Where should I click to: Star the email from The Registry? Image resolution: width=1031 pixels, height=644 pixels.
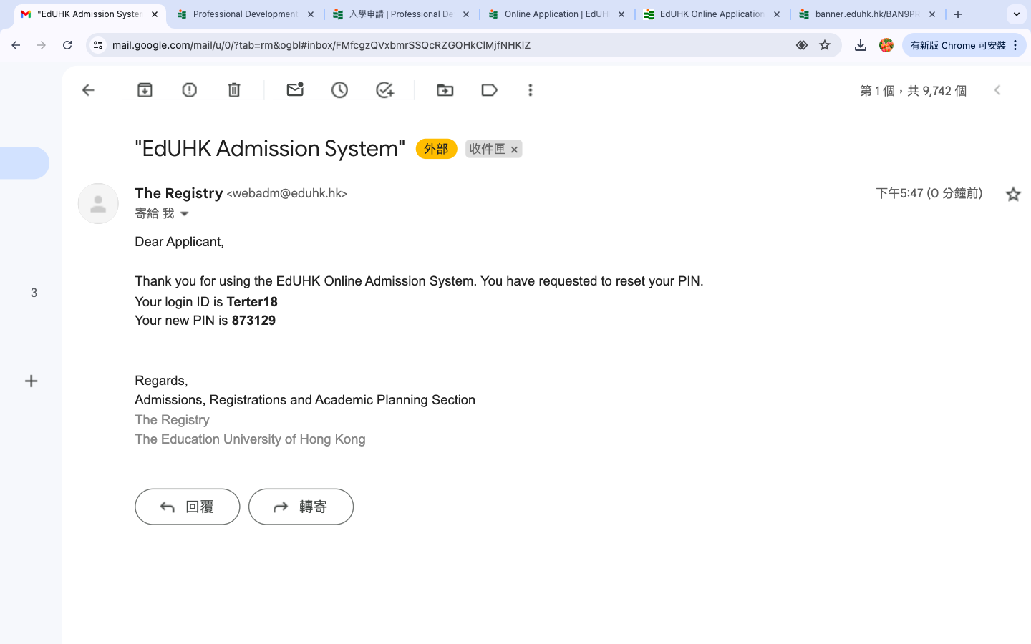pyautogui.click(x=1012, y=194)
